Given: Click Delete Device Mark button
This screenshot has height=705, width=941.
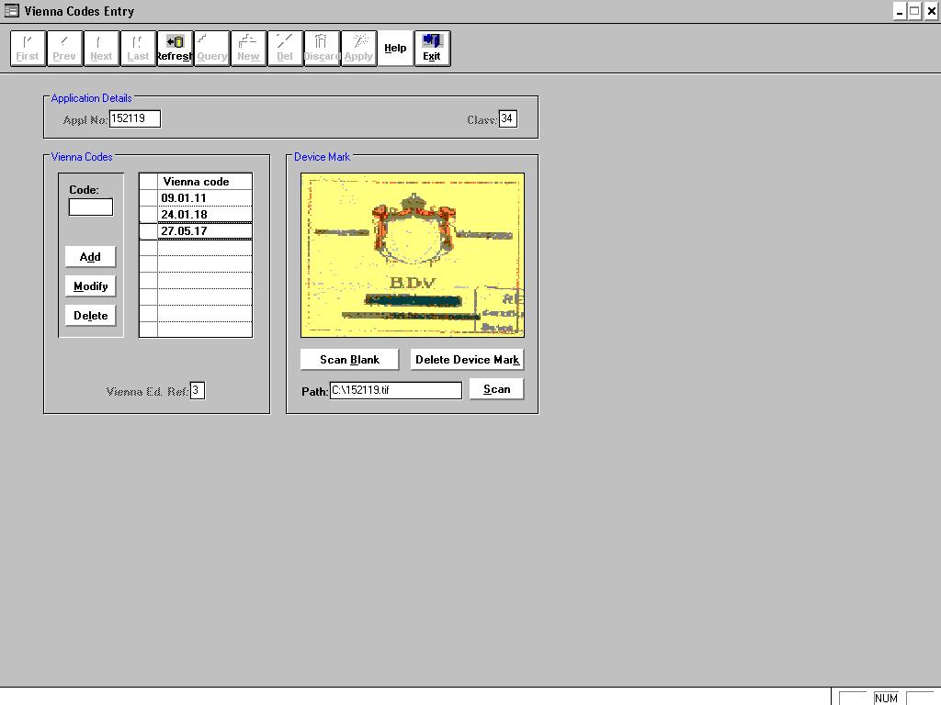Looking at the screenshot, I should (467, 360).
